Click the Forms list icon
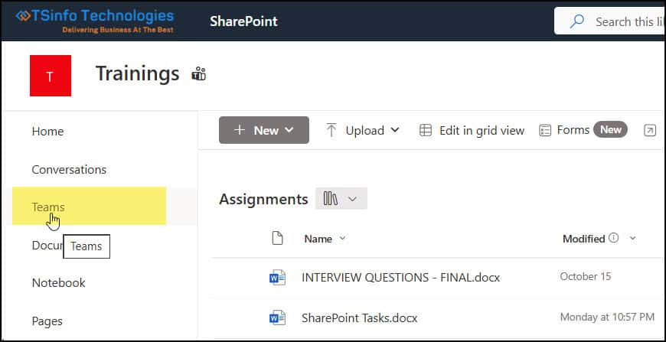 tap(545, 130)
